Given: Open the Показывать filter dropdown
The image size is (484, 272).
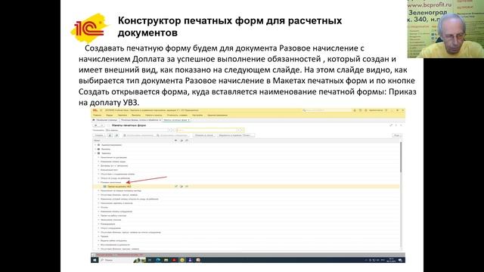Looking at the screenshot, I should pyautogui.click(x=169, y=130).
